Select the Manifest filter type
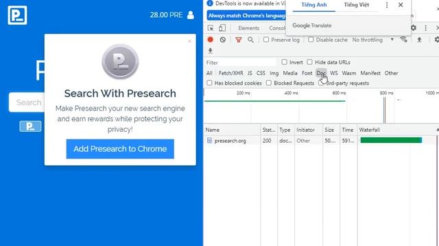Screen dimensions: 439x246 coord(370,73)
